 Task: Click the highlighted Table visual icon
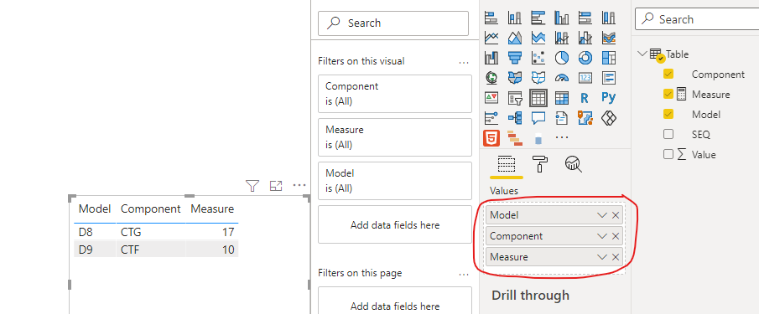click(538, 98)
